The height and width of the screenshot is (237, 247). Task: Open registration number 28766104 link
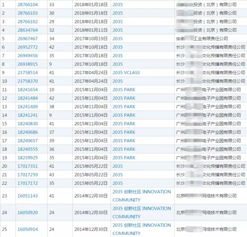point(27,5)
